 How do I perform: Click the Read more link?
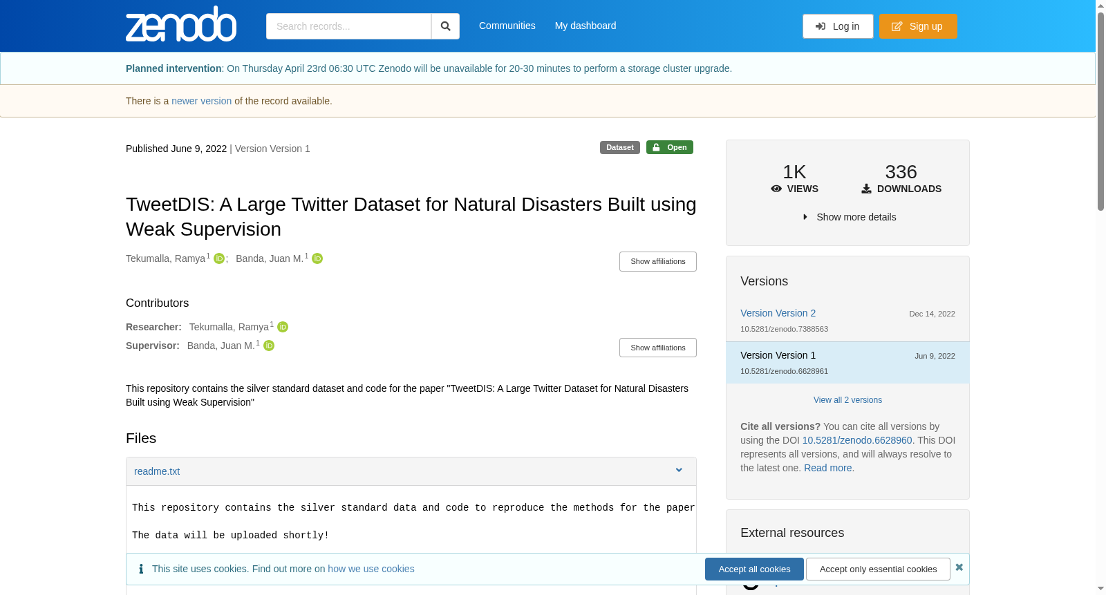tap(828, 468)
